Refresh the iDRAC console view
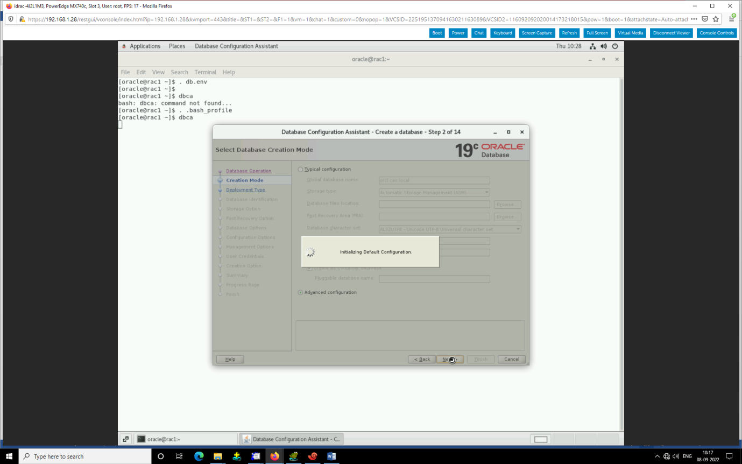 569,33
